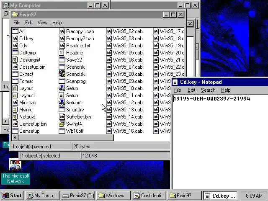This screenshot has height=201, width=268.
Task: Click the Netauxt file icon
Action: [15, 117]
